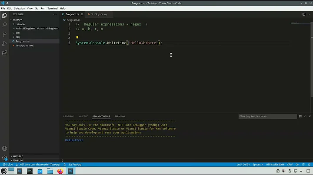Open the Explorer view in activity bar

coord(4,15)
